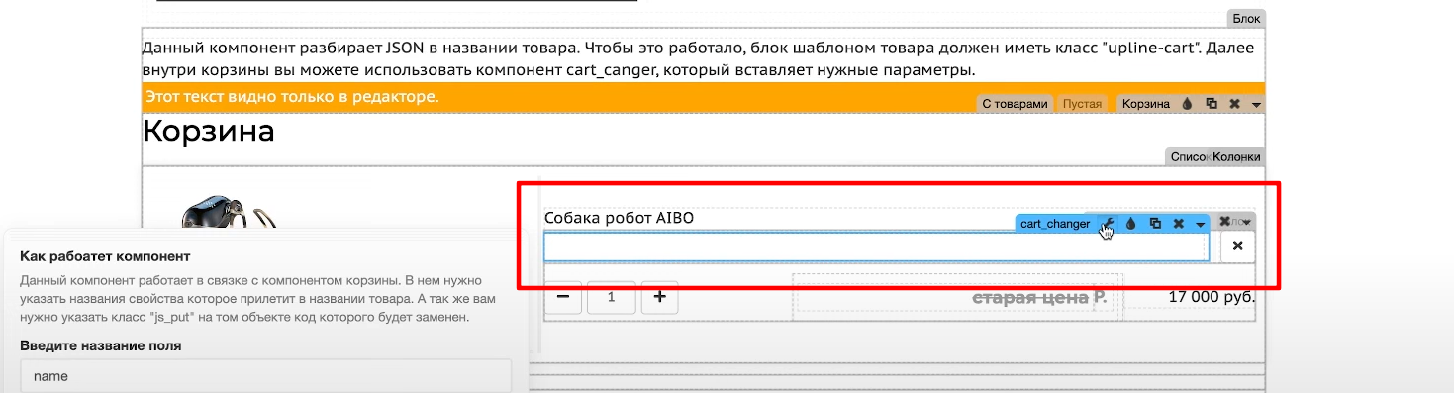Expand the cart_changer dropdown arrow
Screen dimensions: 1454x393
pyautogui.click(x=1200, y=224)
